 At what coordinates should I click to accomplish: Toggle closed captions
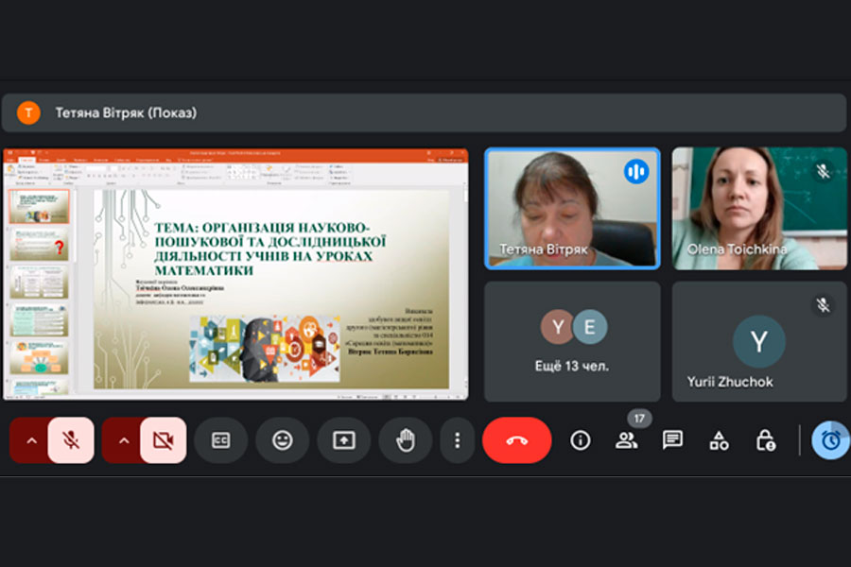point(221,440)
